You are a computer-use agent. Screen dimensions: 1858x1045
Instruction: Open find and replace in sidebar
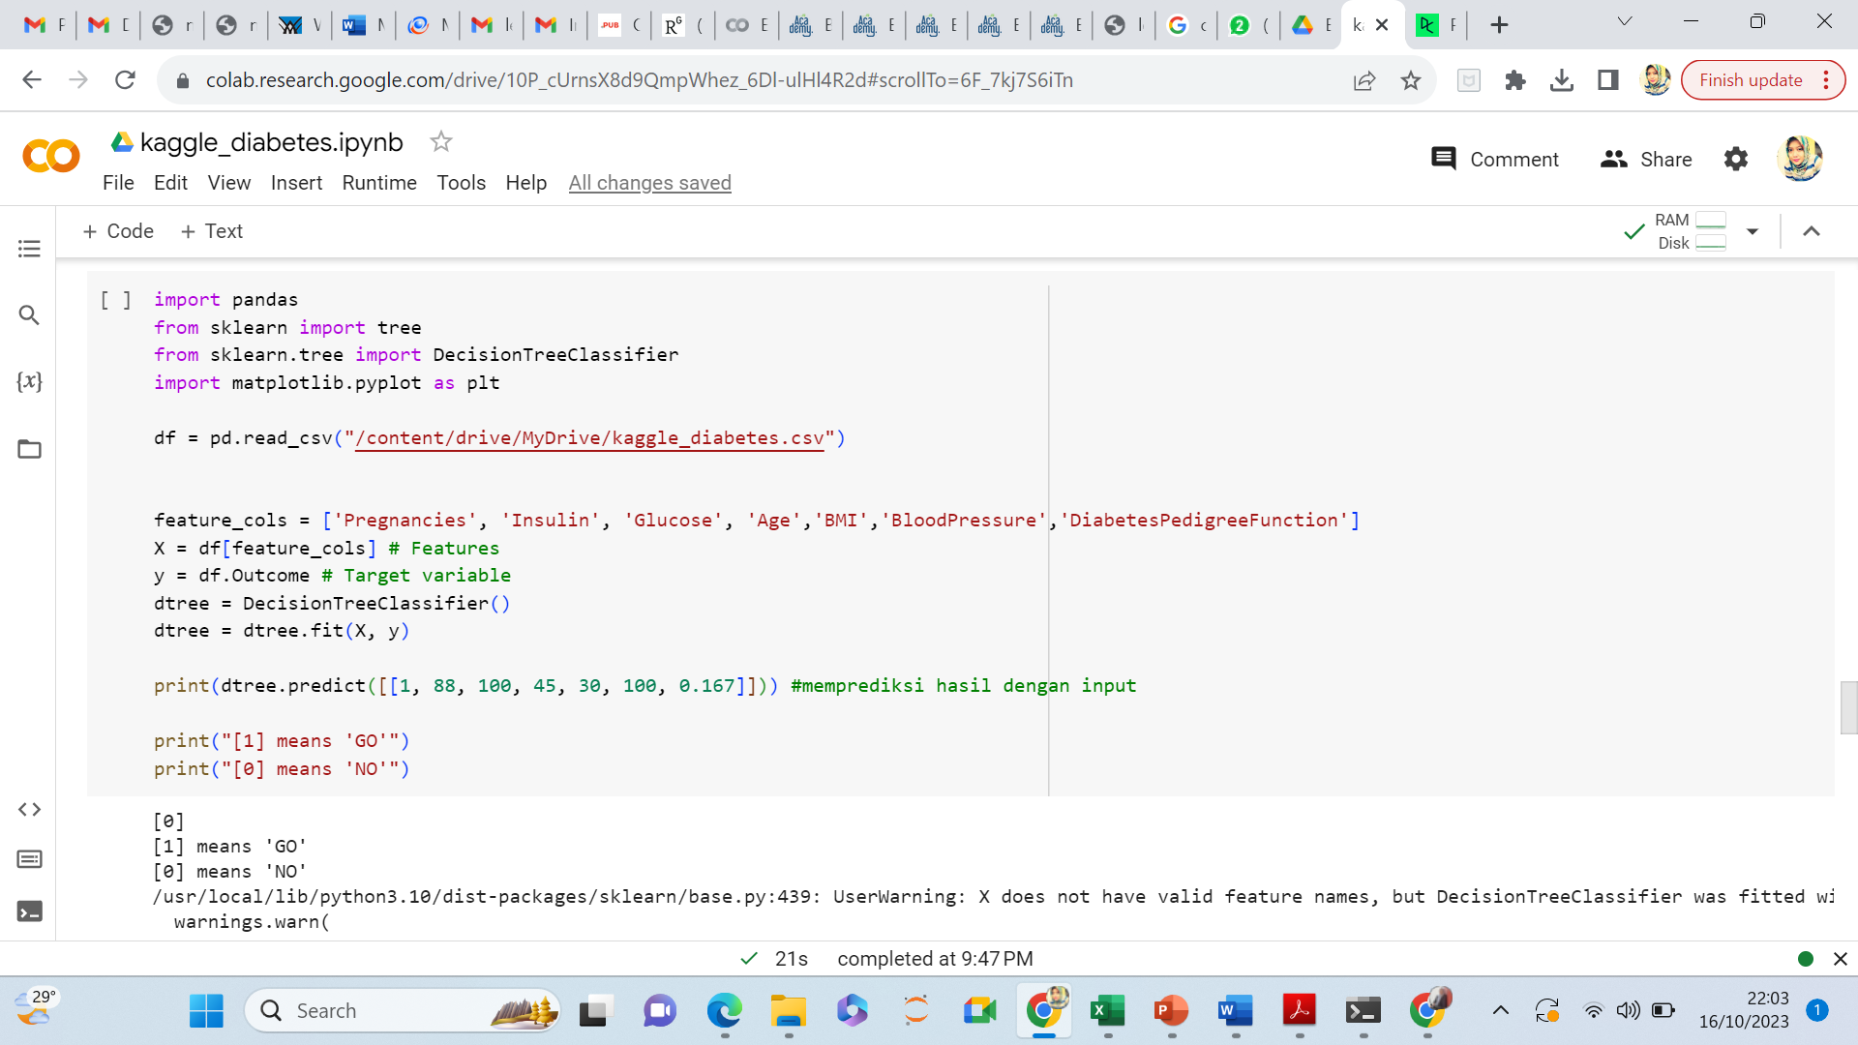(x=29, y=315)
